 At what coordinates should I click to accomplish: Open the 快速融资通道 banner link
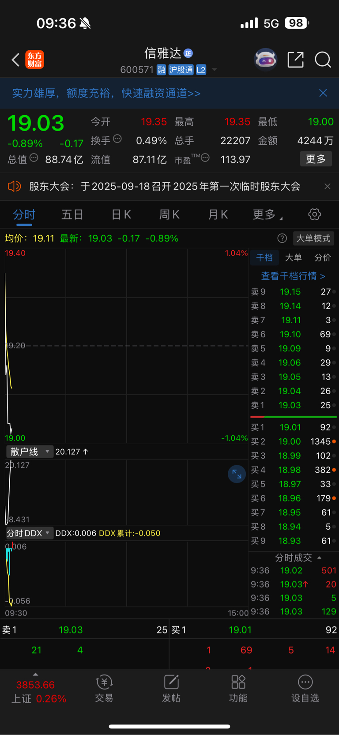pos(106,93)
